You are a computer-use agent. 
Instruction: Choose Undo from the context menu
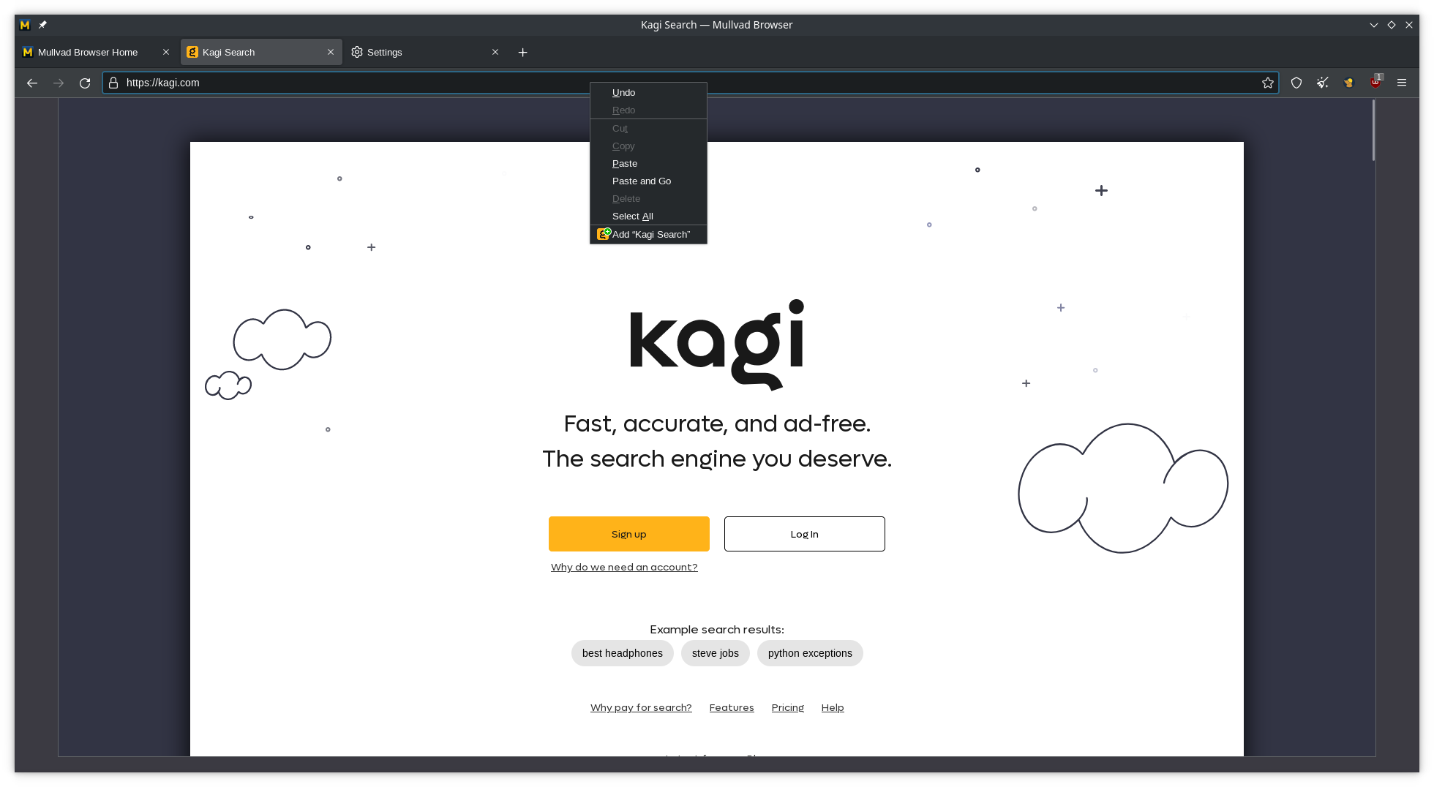coord(648,92)
